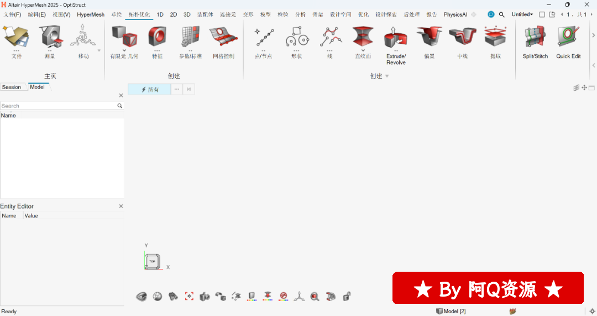This screenshot has width=597, height=316.
Task: Add a new ribbon tab with plus
Action: coord(474,14)
